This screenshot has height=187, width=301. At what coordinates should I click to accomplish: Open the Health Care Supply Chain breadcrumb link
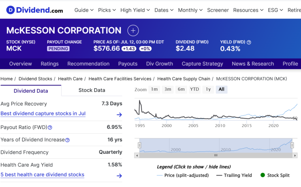tap(184, 79)
